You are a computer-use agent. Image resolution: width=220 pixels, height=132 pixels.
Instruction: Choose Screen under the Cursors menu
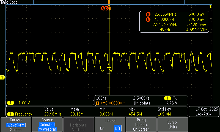[x=16, y=130]
